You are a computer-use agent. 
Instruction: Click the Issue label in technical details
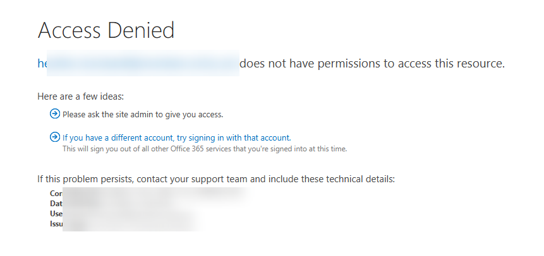56,223
